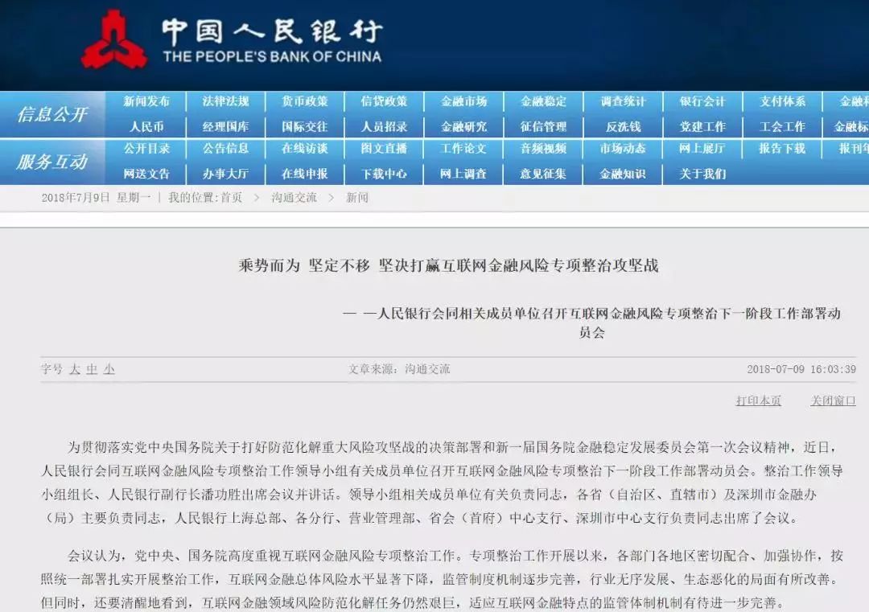The height and width of the screenshot is (612, 869).
Task: Open the 金融市场 menu item
Action: [464, 101]
